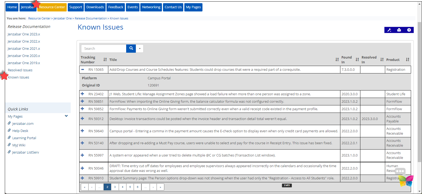
Task: Expand row RN 50046
Action: (x=82, y=168)
